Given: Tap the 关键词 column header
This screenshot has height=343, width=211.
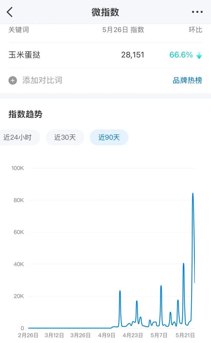Looking at the screenshot, I should point(19,30).
